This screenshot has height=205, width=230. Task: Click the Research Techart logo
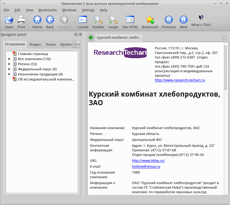pyautogui.click(x=120, y=53)
